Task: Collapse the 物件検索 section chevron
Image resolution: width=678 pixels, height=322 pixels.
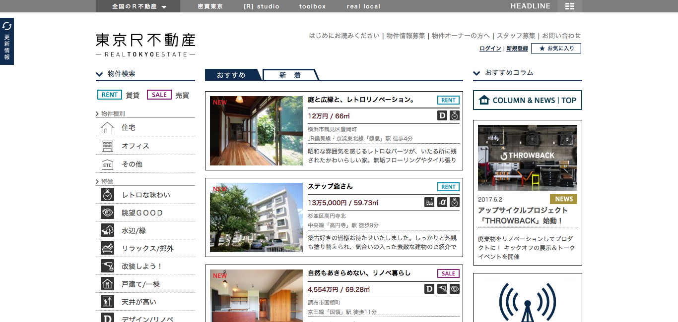Action: coord(99,74)
